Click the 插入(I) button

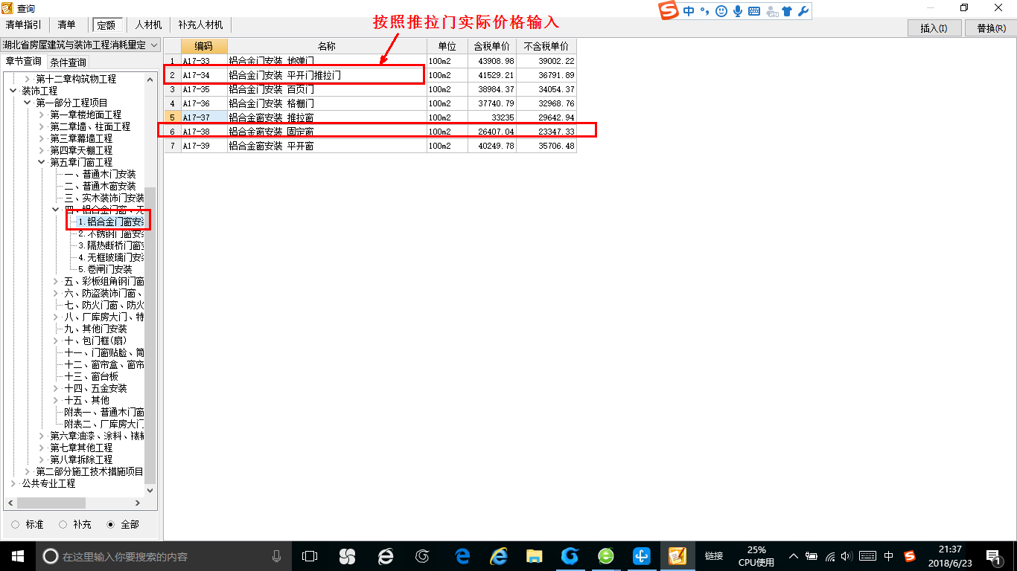(934, 28)
